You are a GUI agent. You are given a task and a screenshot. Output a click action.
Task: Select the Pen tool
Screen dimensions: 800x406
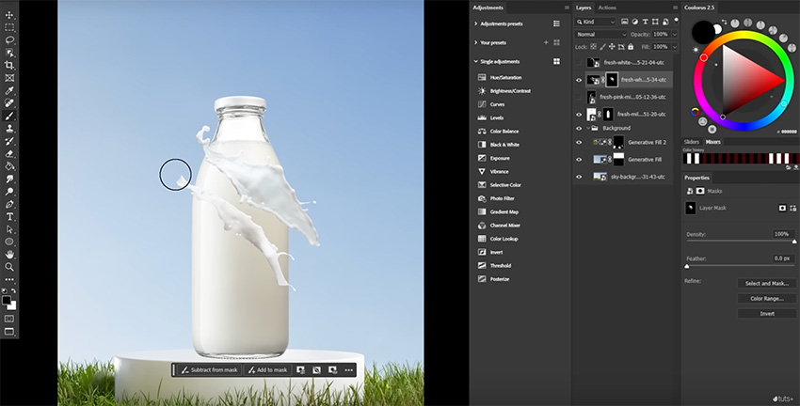[x=9, y=204]
